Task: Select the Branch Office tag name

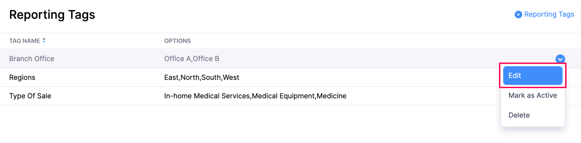Action: (32, 59)
